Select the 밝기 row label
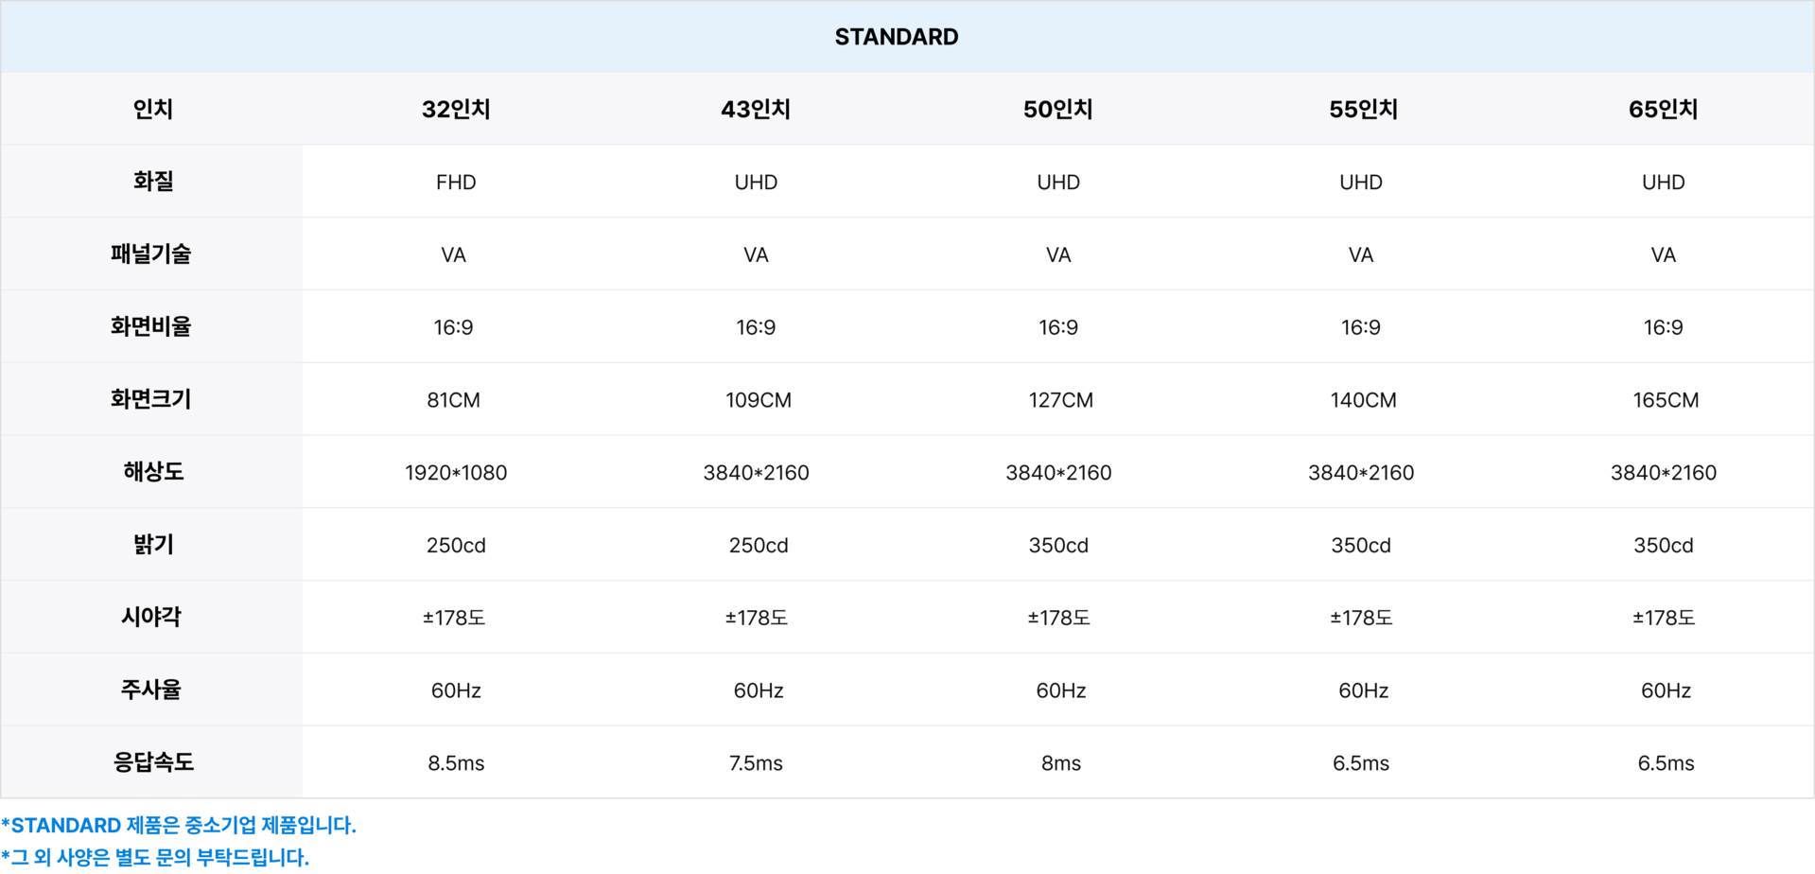This screenshot has width=1815, height=874. [x=152, y=545]
